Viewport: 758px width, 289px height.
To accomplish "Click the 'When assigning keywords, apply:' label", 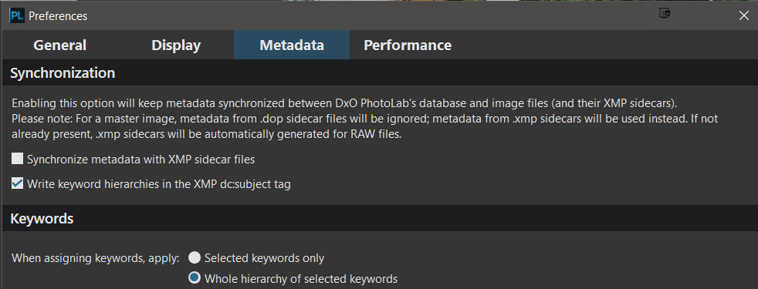I will (x=96, y=258).
